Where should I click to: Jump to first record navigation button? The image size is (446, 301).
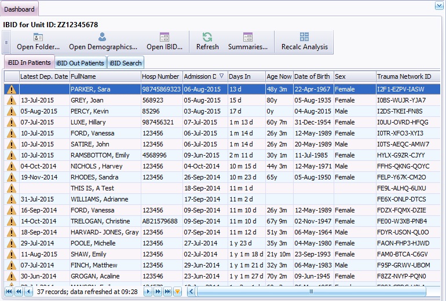9,292
